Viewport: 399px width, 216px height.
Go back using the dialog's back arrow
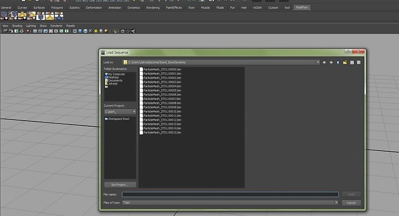pyautogui.click(x=324, y=63)
